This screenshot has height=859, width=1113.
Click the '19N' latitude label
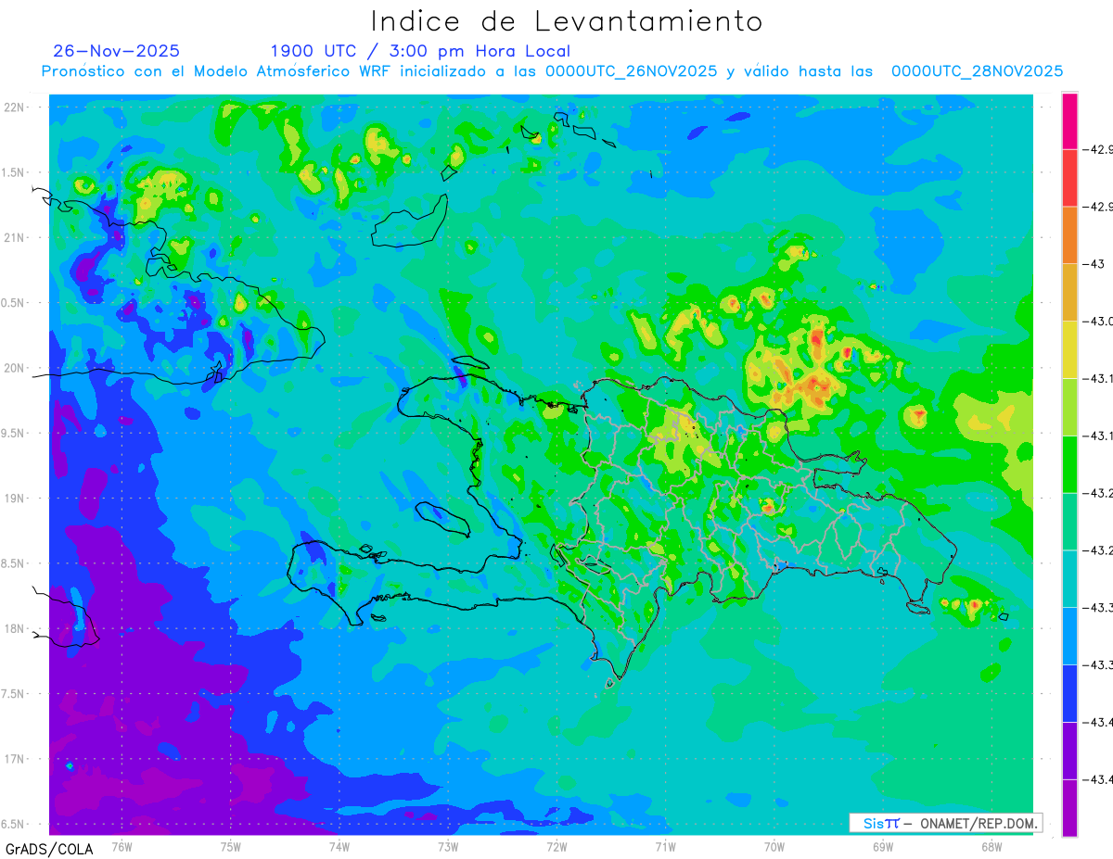point(15,499)
